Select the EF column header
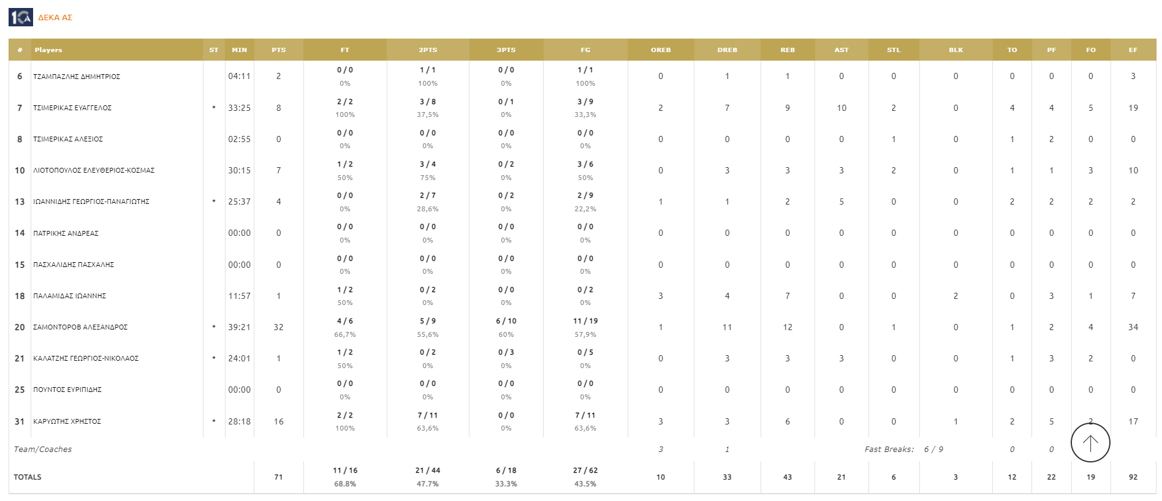1162x501 pixels. [x=1133, y=50]
